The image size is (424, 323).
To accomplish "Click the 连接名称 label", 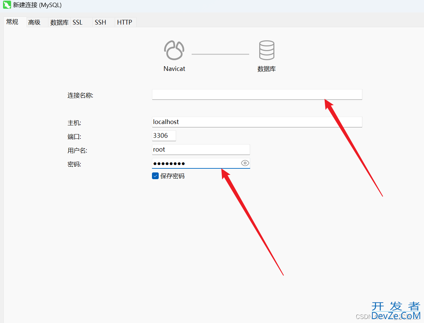I will pyautogui.click(x=80, y=95).
